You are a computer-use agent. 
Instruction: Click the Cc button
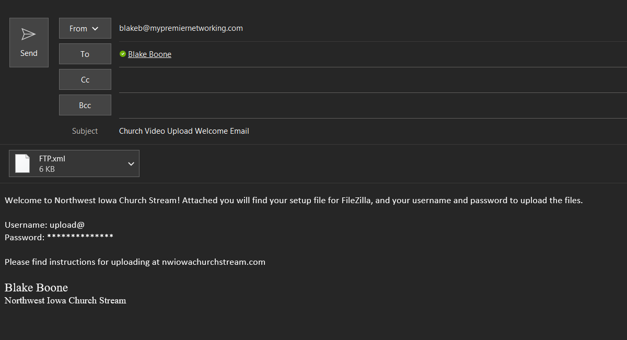[85, 79]
